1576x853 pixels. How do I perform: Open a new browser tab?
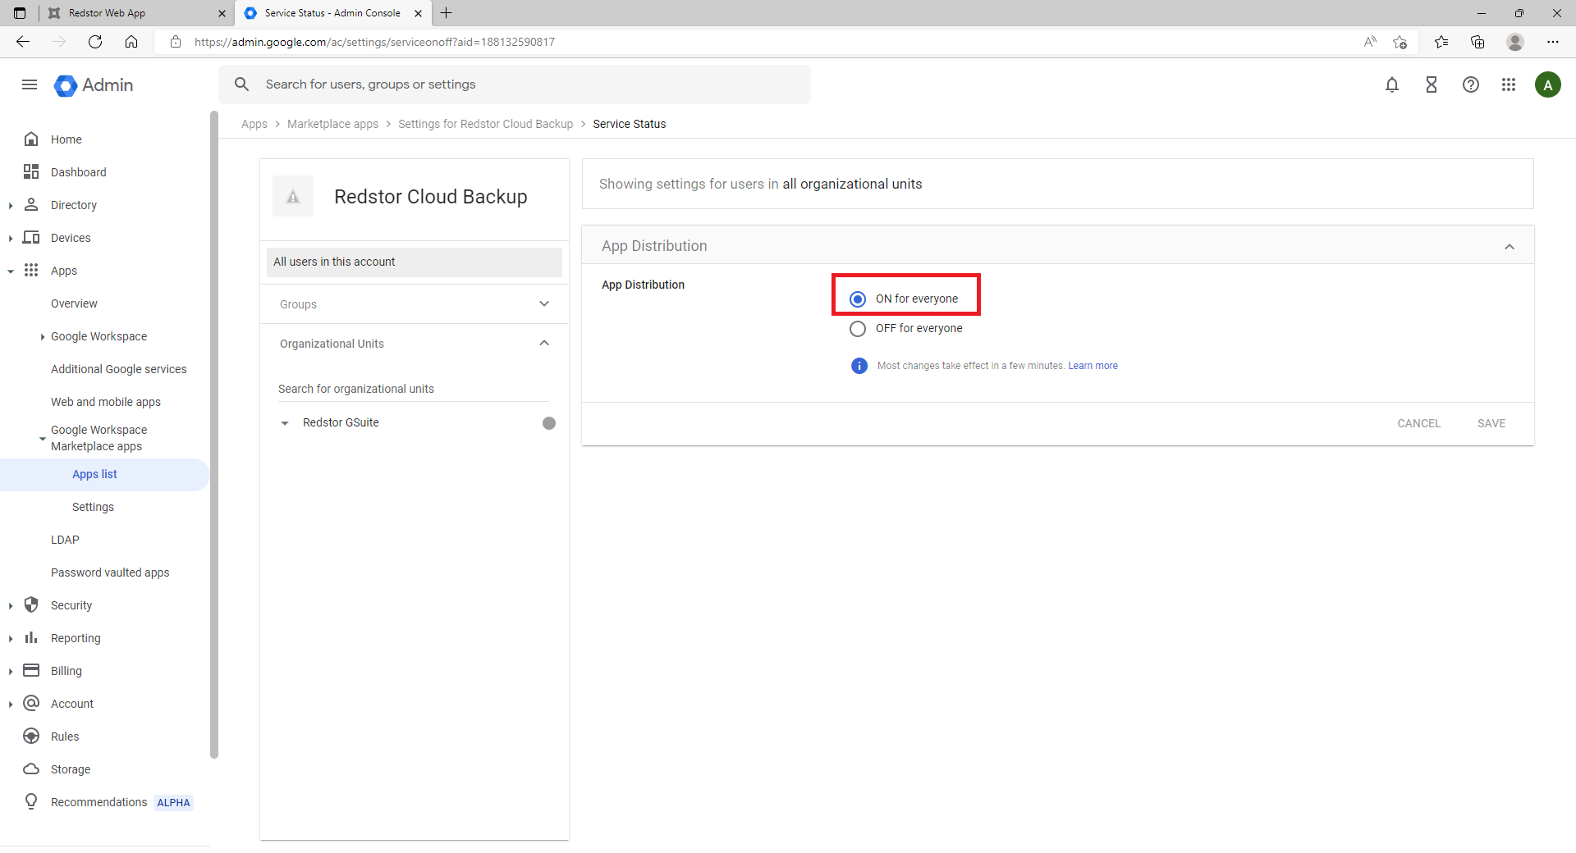coord(447,13)
